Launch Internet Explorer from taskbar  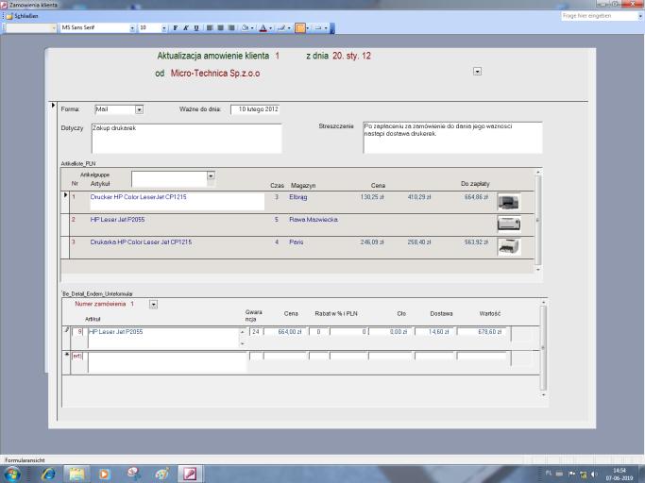(48, 474)
